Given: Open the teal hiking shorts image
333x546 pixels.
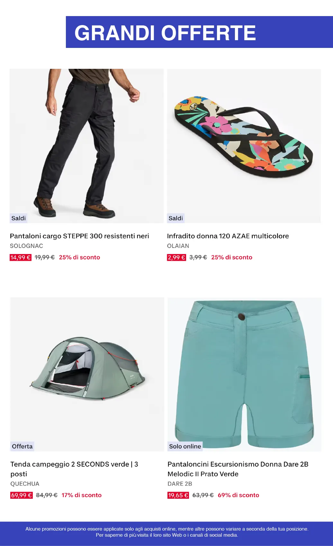Looking at the screenshot, I should click(x=244, y=374).
